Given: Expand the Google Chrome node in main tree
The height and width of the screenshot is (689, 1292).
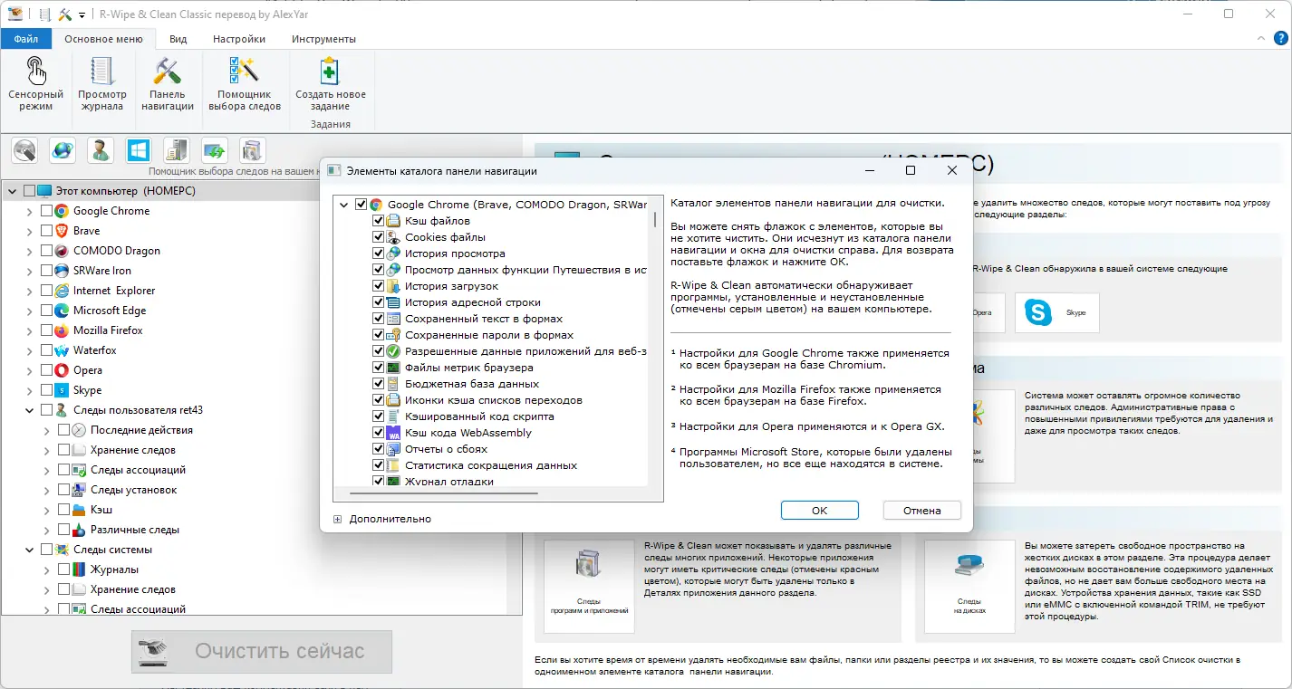Looking at the screenshot, I should (30, 211).
